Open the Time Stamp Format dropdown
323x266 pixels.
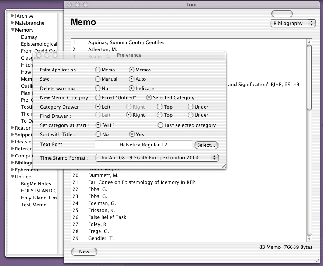point(157,158)
